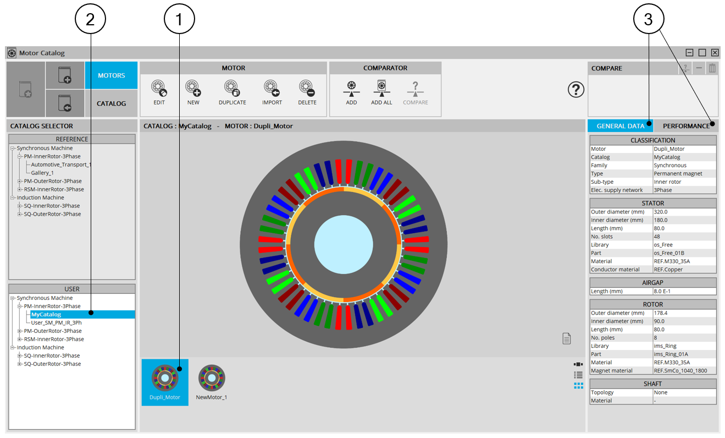725x438 pixels.
Task: Click the Delete motor icon
Action: (307, 89)
